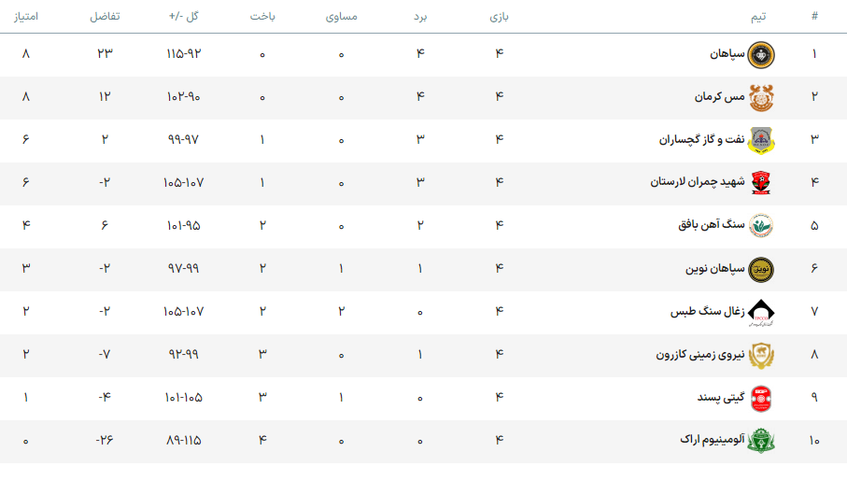Click the Sang Ahan Bafq logo

(762, 225)
